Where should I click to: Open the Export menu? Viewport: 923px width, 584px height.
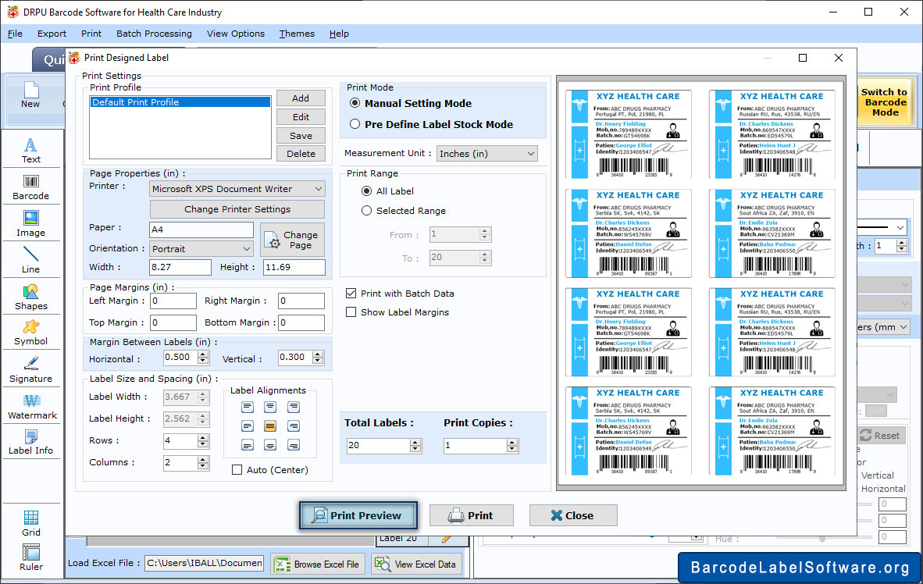[52, 34]
